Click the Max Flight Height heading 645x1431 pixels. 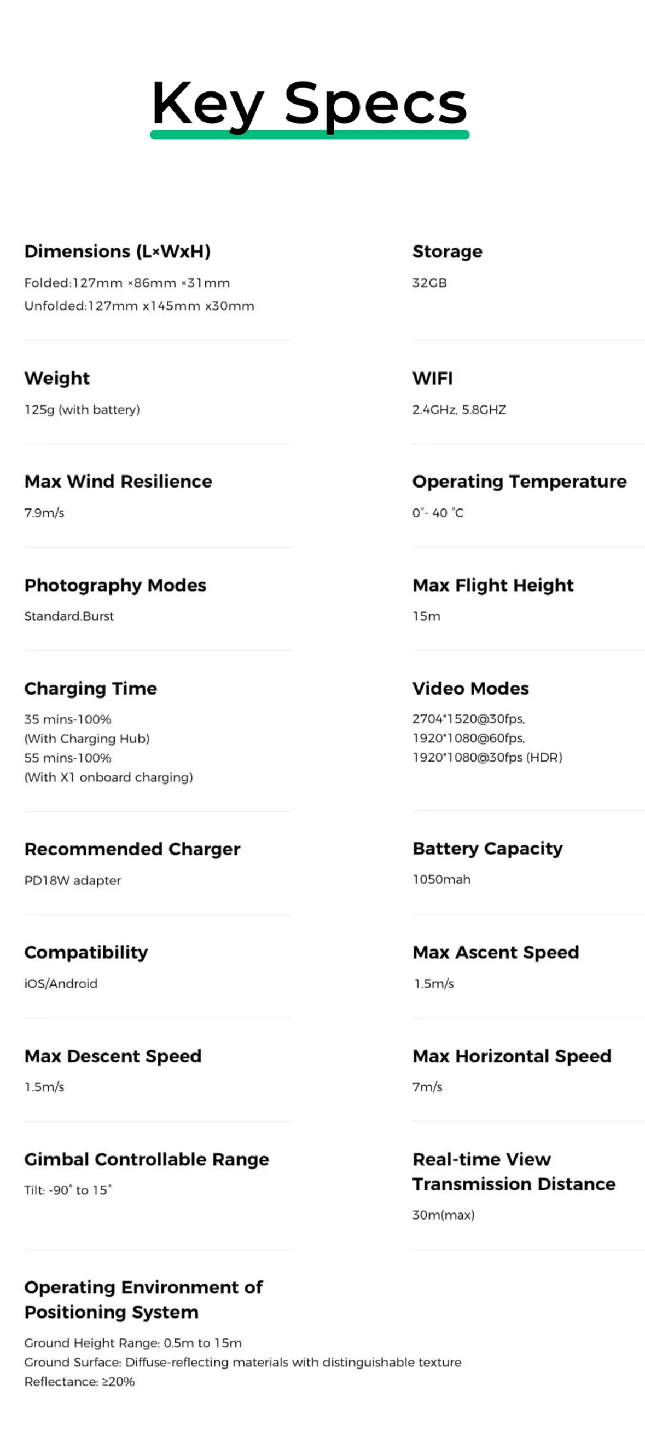coord(493,586)
